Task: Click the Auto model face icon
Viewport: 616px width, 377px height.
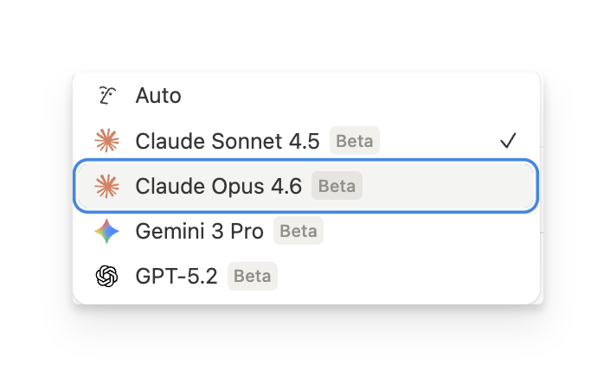Action: pyautogui.click(x=106, y=95)
